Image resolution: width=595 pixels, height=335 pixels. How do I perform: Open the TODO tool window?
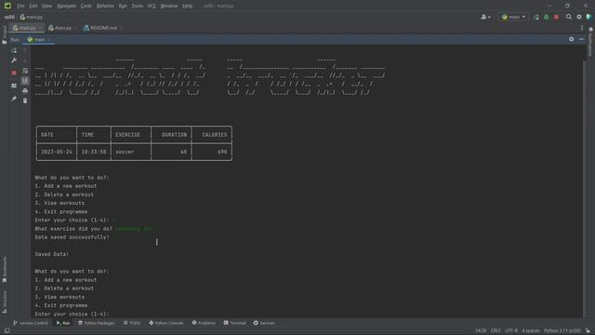(132, 323)
